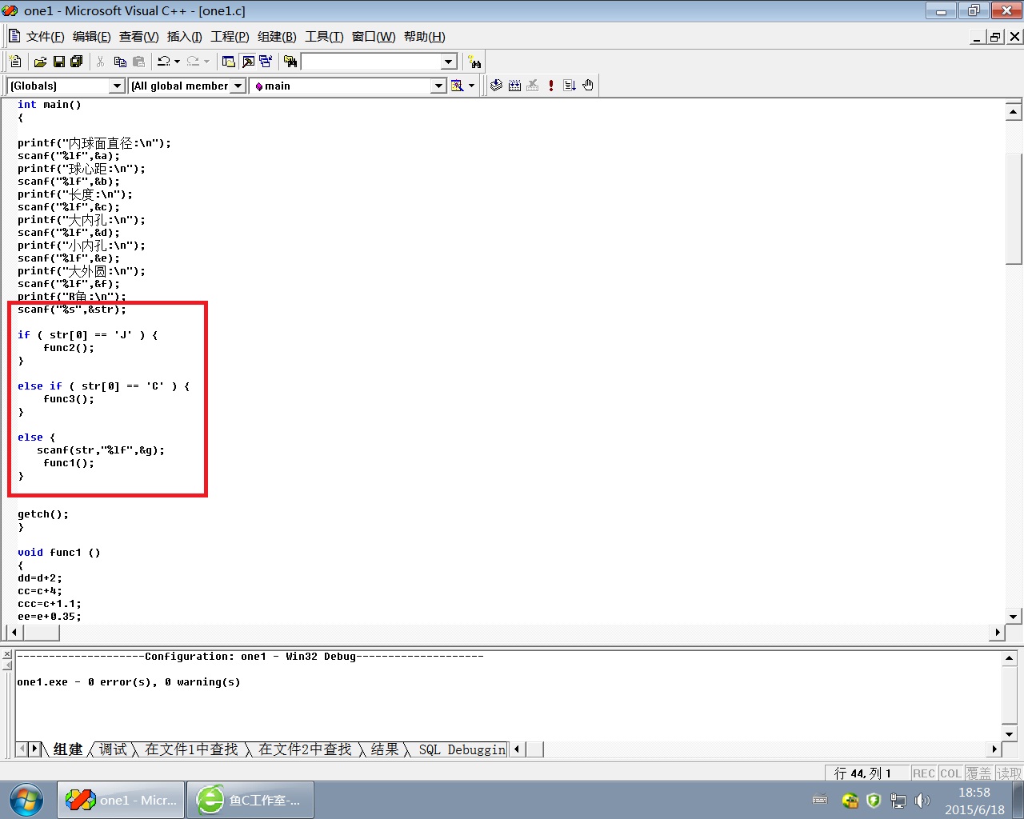Click the 鱼C工作室 browser taskbar button

pos(250,800)
